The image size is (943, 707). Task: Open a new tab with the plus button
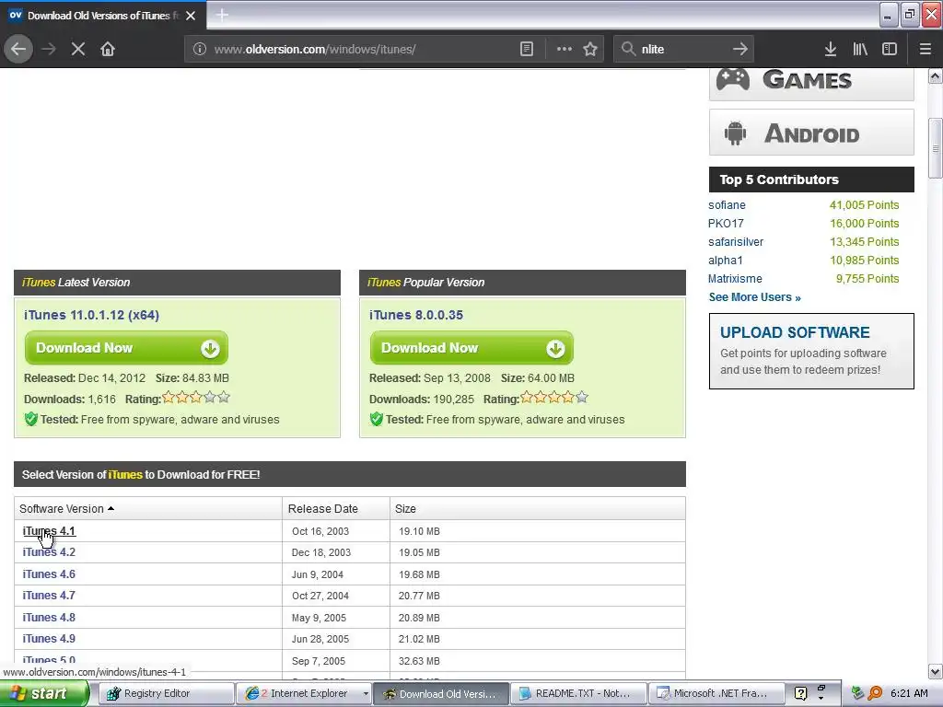pos(222,15)
